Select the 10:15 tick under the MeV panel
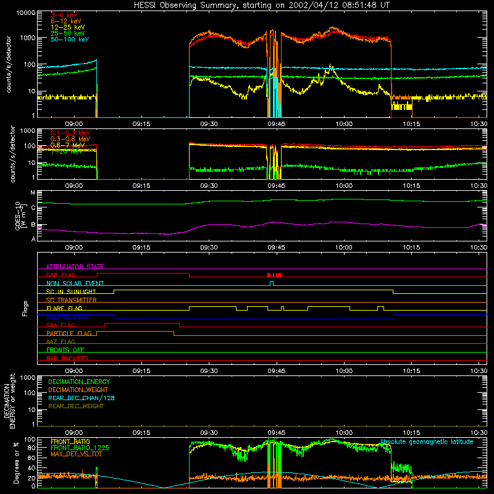Image resolution: width=494 pixels, height=494 pixels. point(411,186)
